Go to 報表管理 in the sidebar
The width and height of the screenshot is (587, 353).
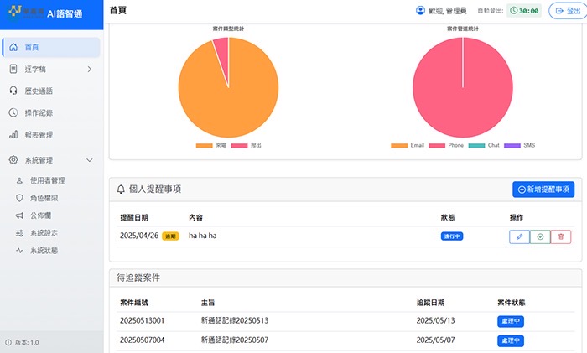tap(40, 134)
